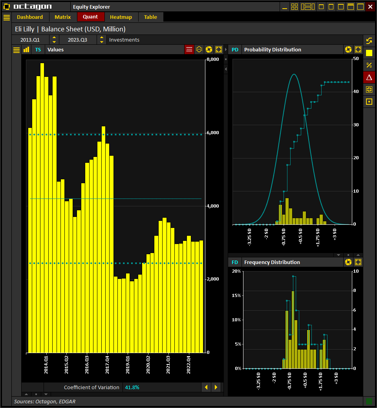The width and height of the screenshot is (377, 408).
Task: Select the multi-pane split window layout icon
Action: (x=308, y=7)
